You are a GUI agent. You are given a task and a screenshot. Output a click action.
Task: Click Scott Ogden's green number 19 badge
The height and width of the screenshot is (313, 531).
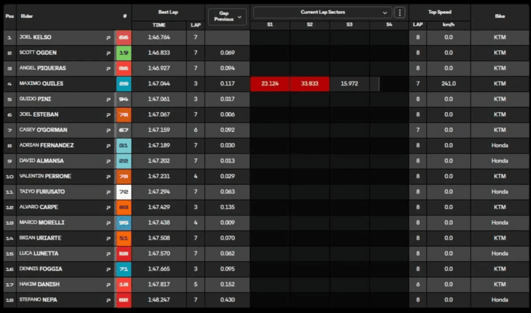[x=123, y=53]
